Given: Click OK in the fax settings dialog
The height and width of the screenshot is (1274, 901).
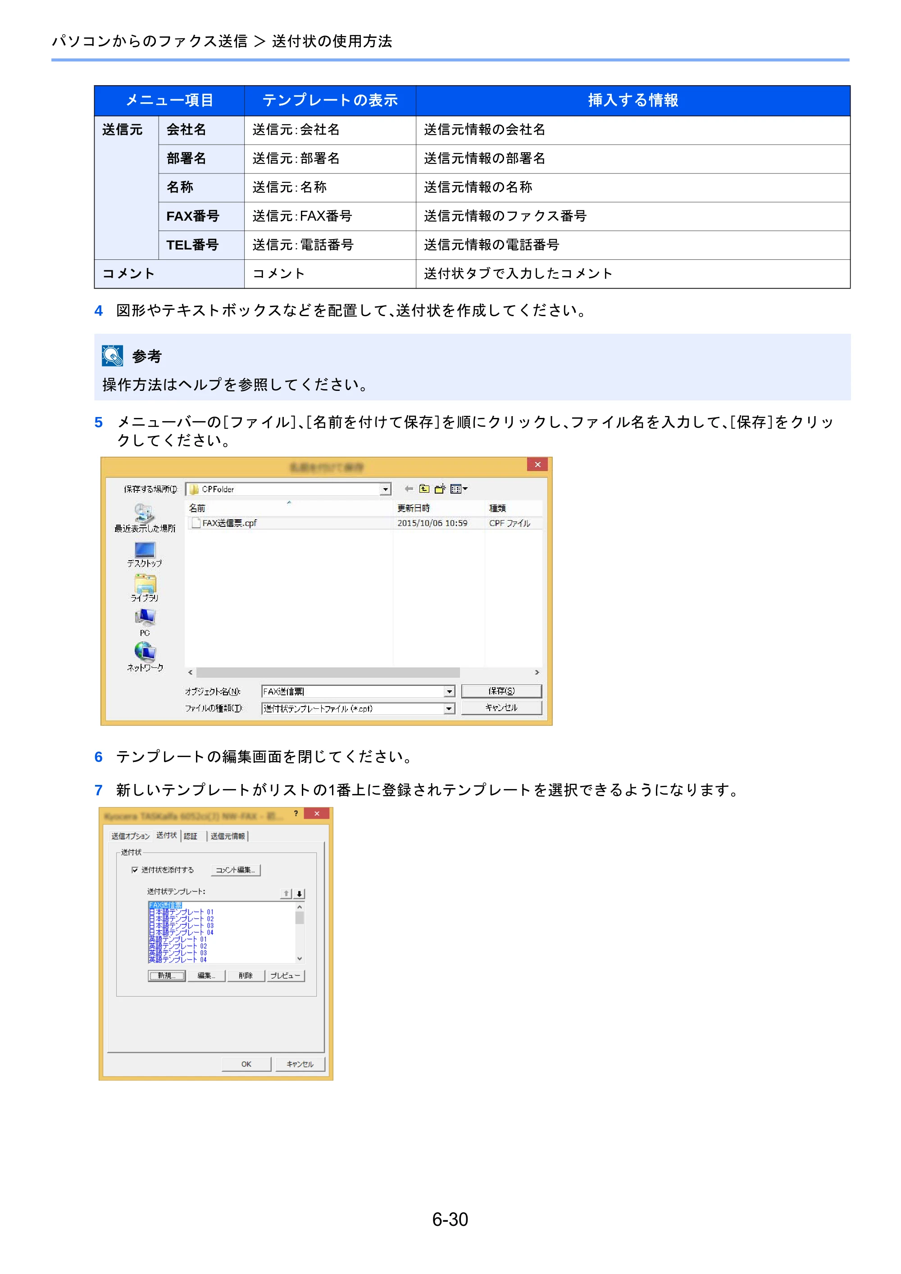Looking at the screenshot, I should click(x=246, y=1064).
